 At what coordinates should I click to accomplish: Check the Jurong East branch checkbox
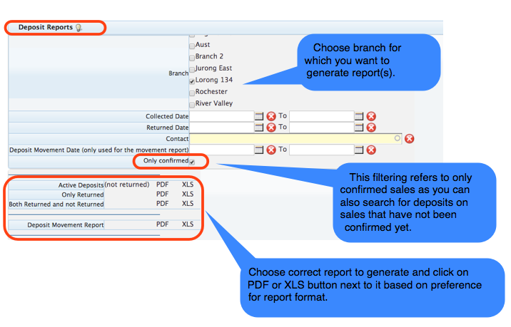pos(192,70)
